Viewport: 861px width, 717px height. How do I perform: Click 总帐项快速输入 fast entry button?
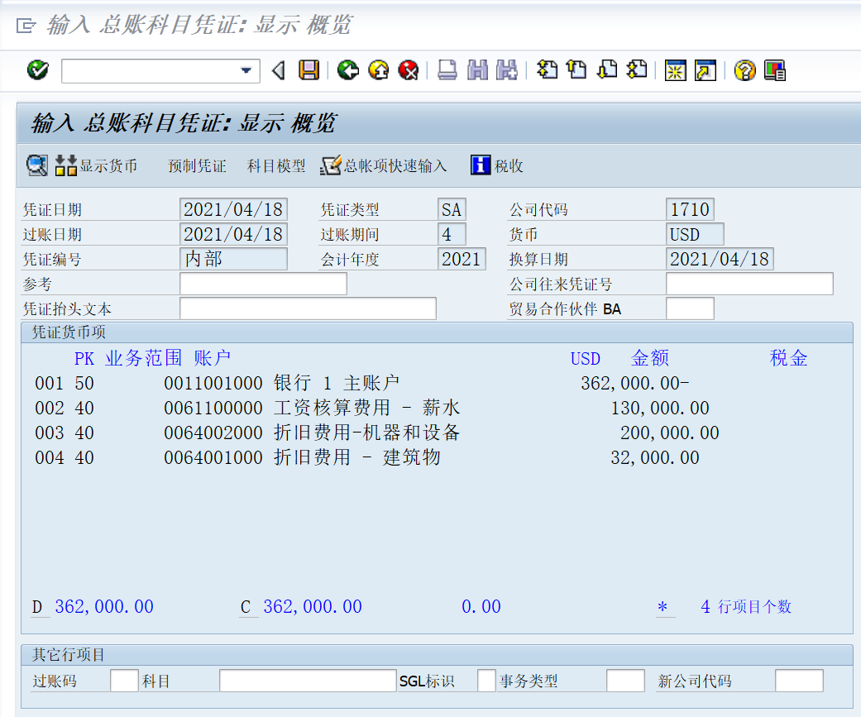pyautogui.click(x=384, y=165)
